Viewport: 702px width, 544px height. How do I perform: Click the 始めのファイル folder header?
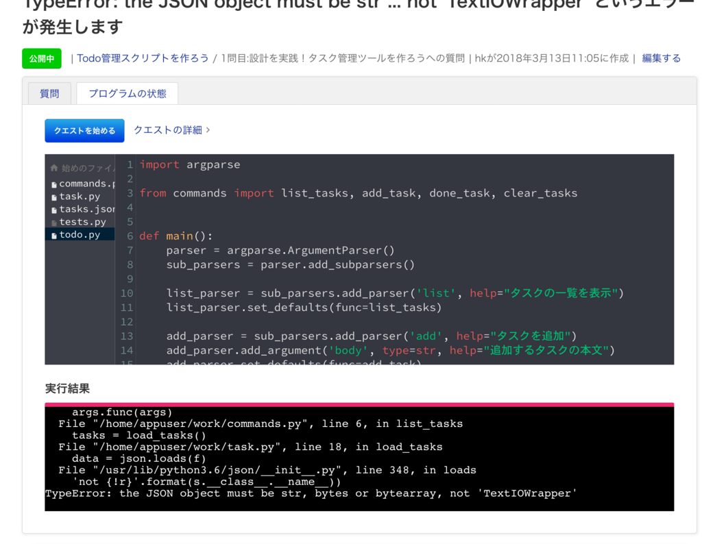click(82, 169)
